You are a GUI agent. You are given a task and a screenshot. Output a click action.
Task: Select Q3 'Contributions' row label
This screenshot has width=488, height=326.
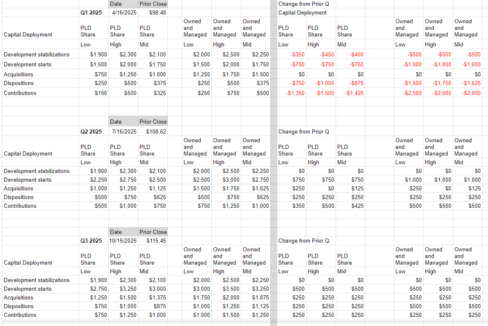[x=20, y=315]
